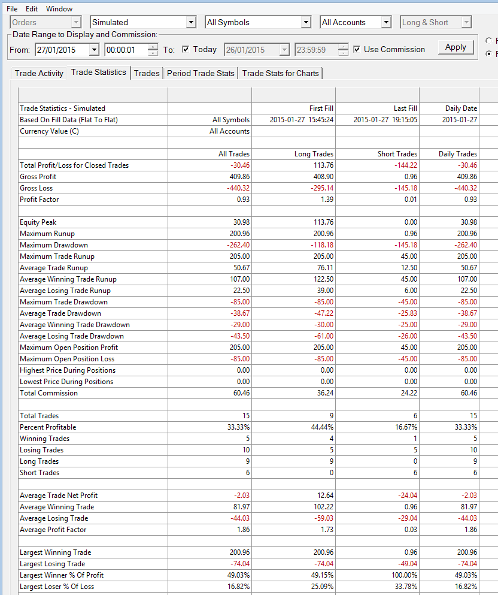This screenshot has height=595, width=498.
Task: Click Long Trades Percent Profitable 44.44% cell
Action: click(x=294, y=427)
